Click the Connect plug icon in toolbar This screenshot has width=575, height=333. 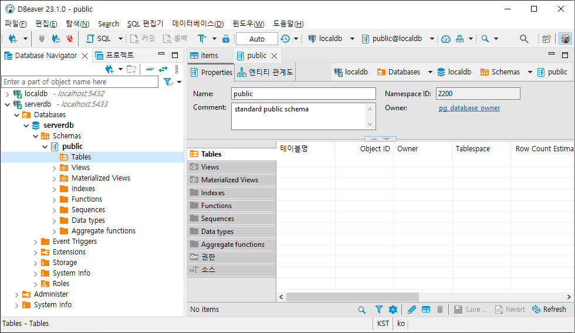(x=42, y=39)
